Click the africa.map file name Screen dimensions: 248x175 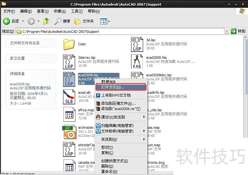86,110
